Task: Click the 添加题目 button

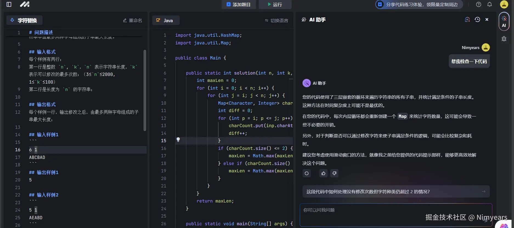Action: click(238, 4)
